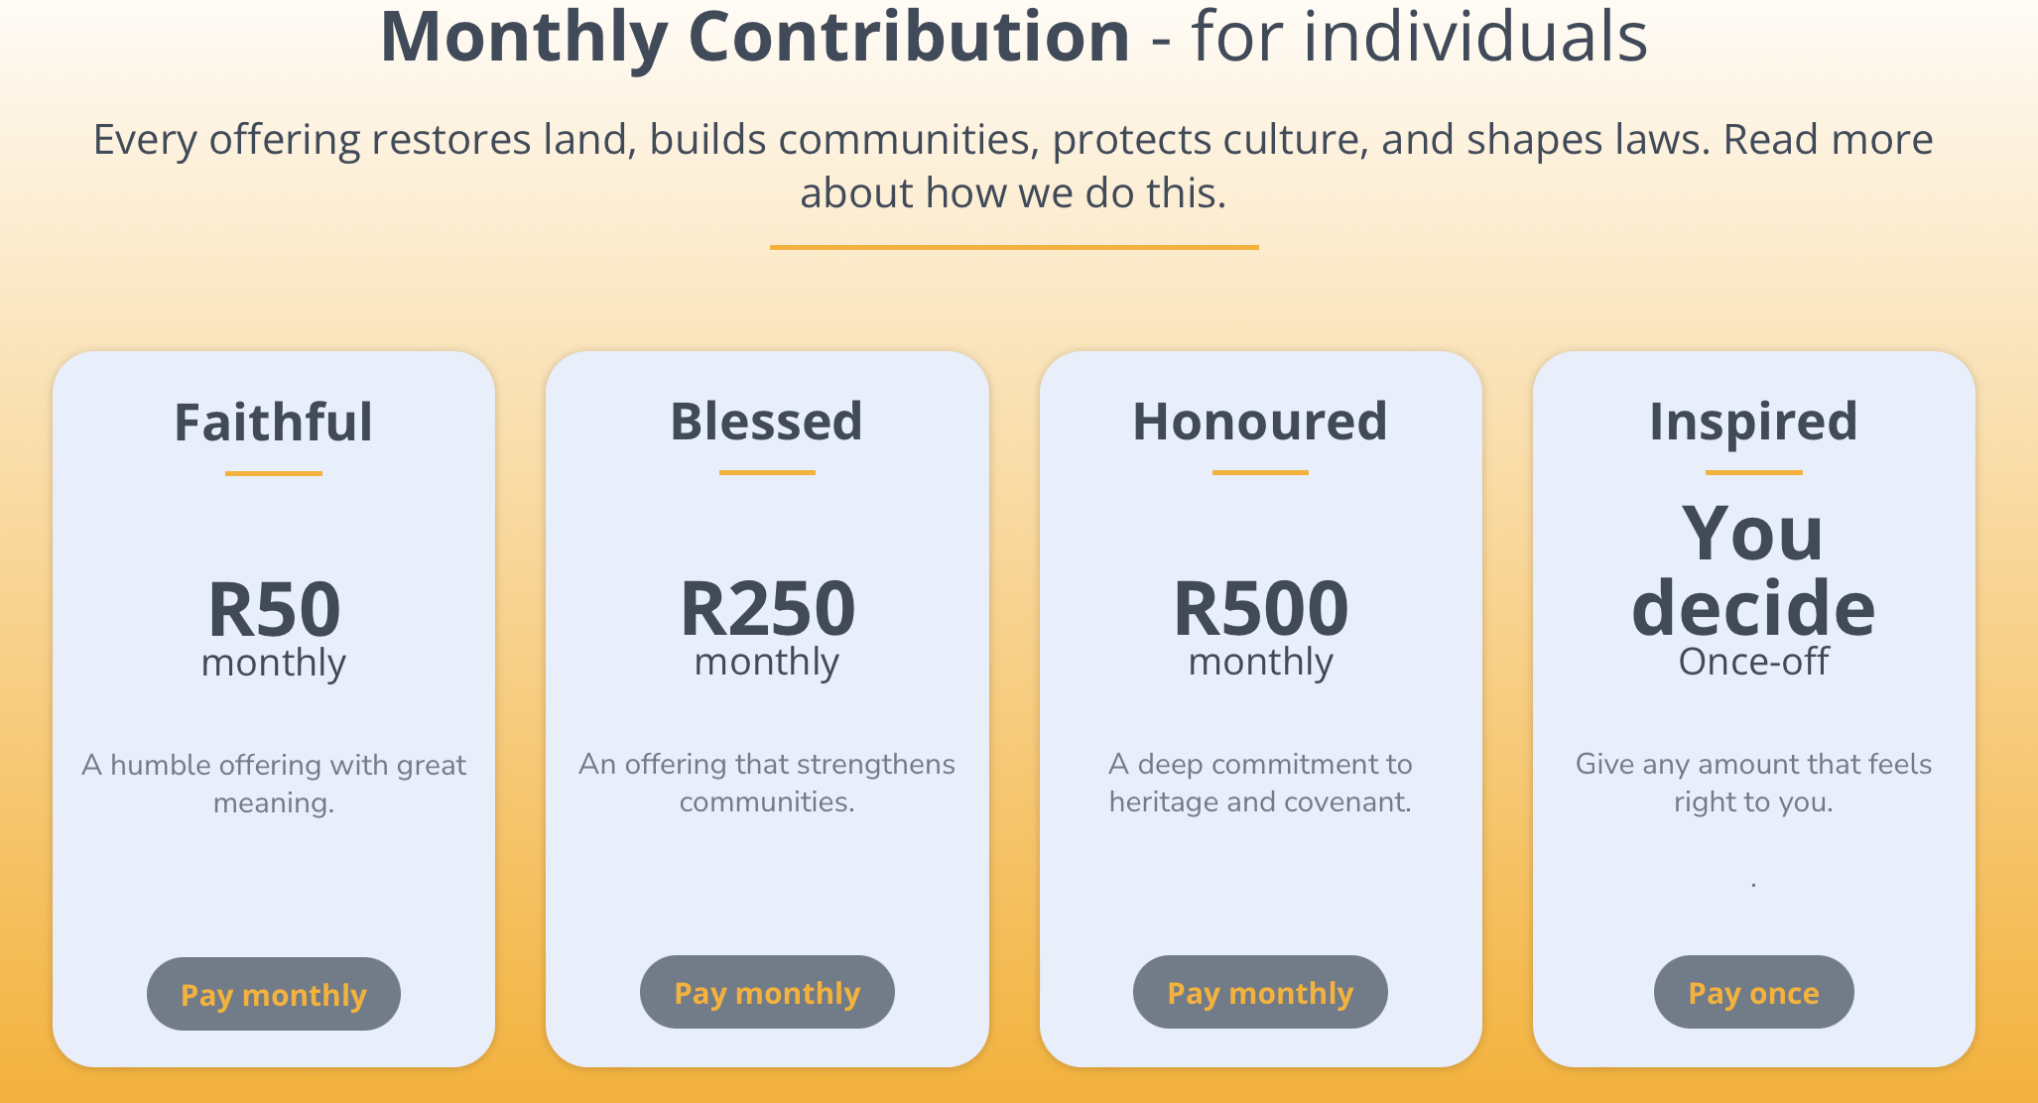
Task: Click the Inspired card heading
Action: (1752, 421)
